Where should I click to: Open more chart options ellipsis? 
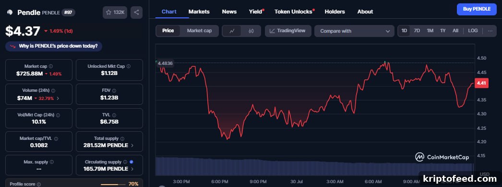[490, 31]
